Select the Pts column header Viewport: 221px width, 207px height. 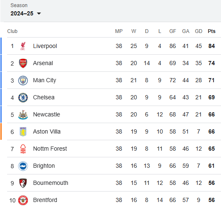click(x=211, y=31)
